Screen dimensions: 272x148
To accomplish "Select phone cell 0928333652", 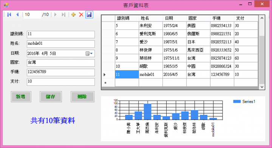I will point(222,50).
